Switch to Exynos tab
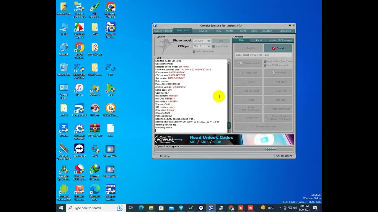 point(203,31)
